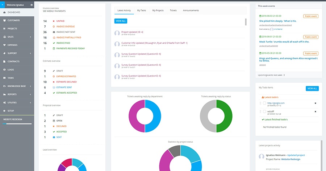
Task: Expand the Sales submenu in the sidebar
Action: [x=31, y=37]
